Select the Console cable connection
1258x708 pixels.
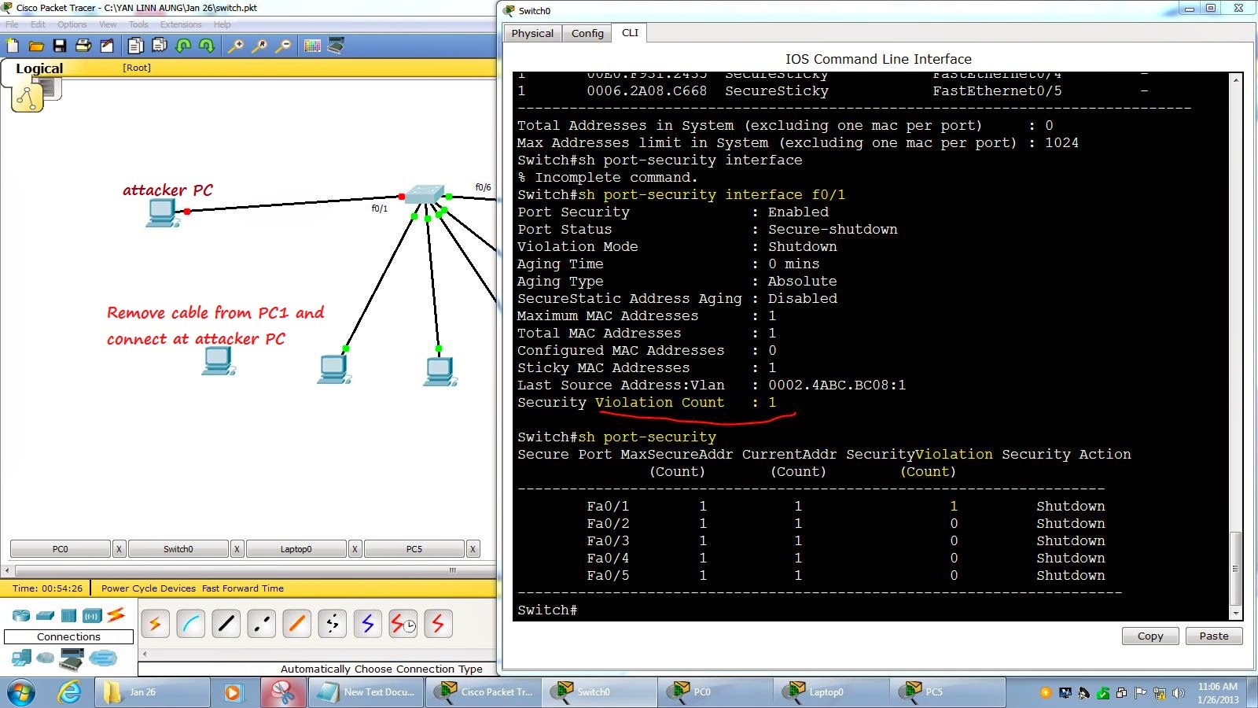coord(189,623)
